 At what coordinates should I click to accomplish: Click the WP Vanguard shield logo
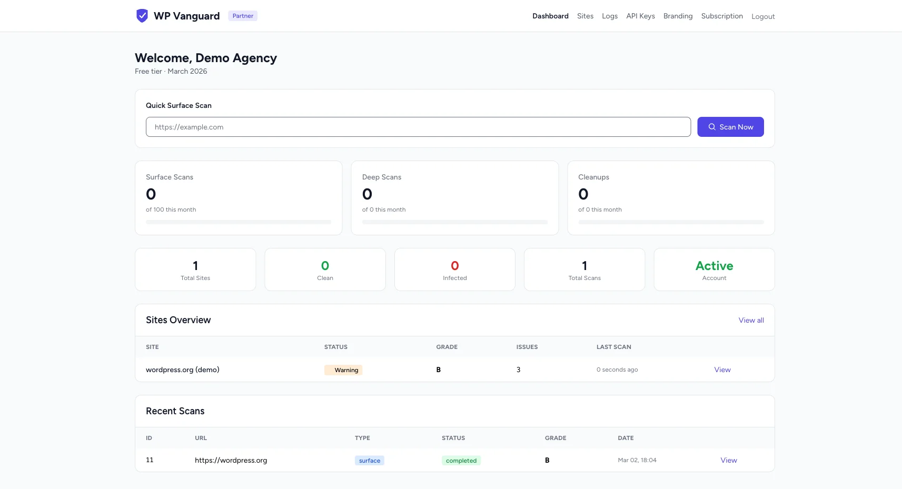(142, 16)
